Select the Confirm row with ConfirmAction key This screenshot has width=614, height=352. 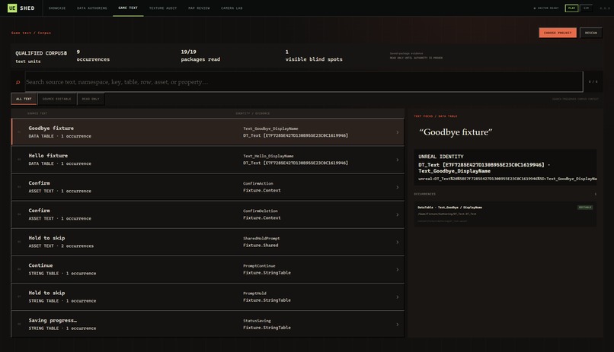pos(208,187)
